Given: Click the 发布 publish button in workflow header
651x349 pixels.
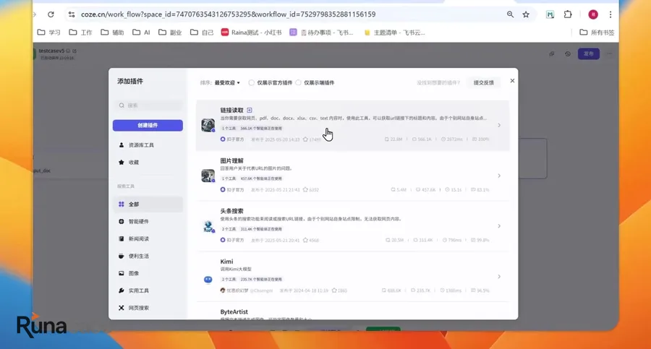Looking at the screenshot, I should point(588,53).
